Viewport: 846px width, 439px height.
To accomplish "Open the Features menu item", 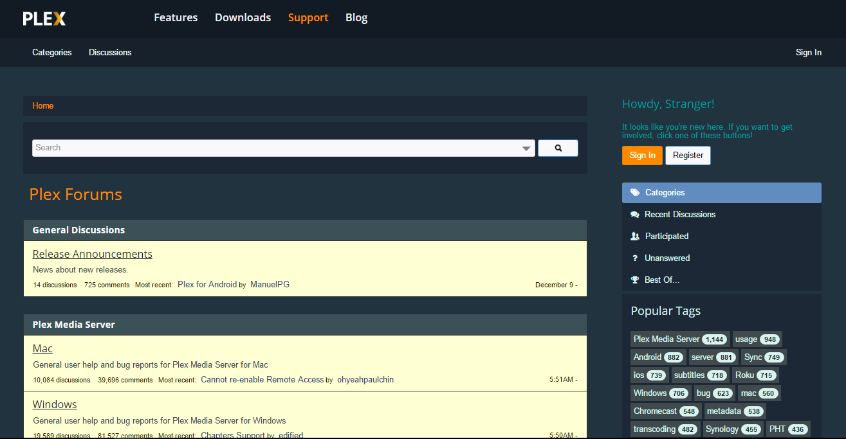I will (175, 17).
